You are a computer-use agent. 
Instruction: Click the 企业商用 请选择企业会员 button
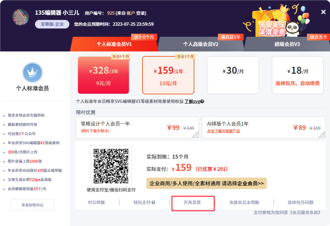207,183
